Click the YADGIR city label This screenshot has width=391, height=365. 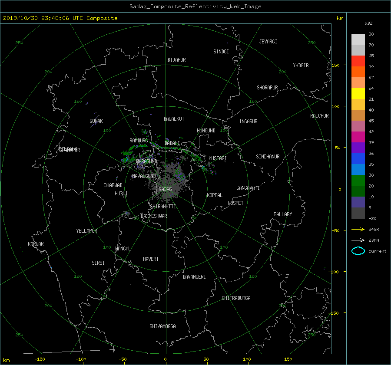coord(301,66)
